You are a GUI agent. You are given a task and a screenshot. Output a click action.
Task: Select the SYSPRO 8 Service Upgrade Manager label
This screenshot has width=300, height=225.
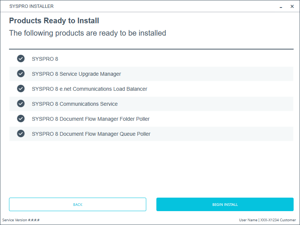(76, 74)
